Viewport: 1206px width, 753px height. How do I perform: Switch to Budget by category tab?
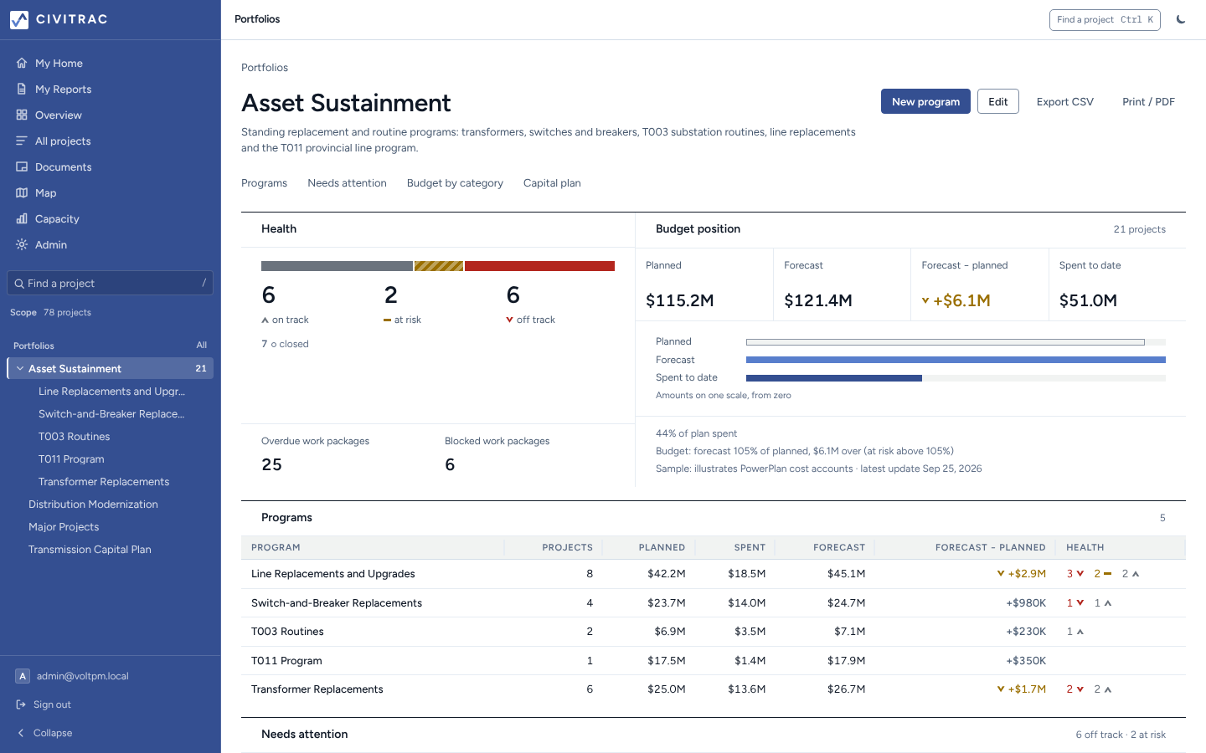coord(455,182)
